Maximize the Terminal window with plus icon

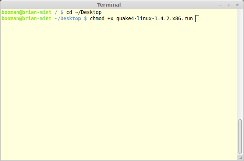(229, 5)
